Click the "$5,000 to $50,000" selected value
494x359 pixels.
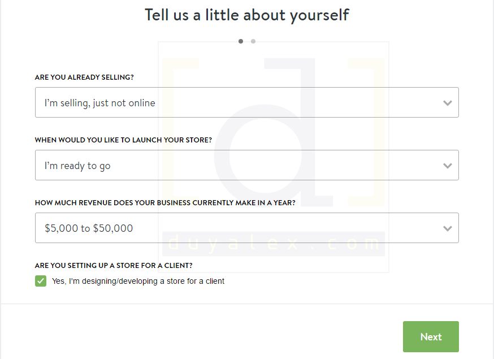[89, 228]
